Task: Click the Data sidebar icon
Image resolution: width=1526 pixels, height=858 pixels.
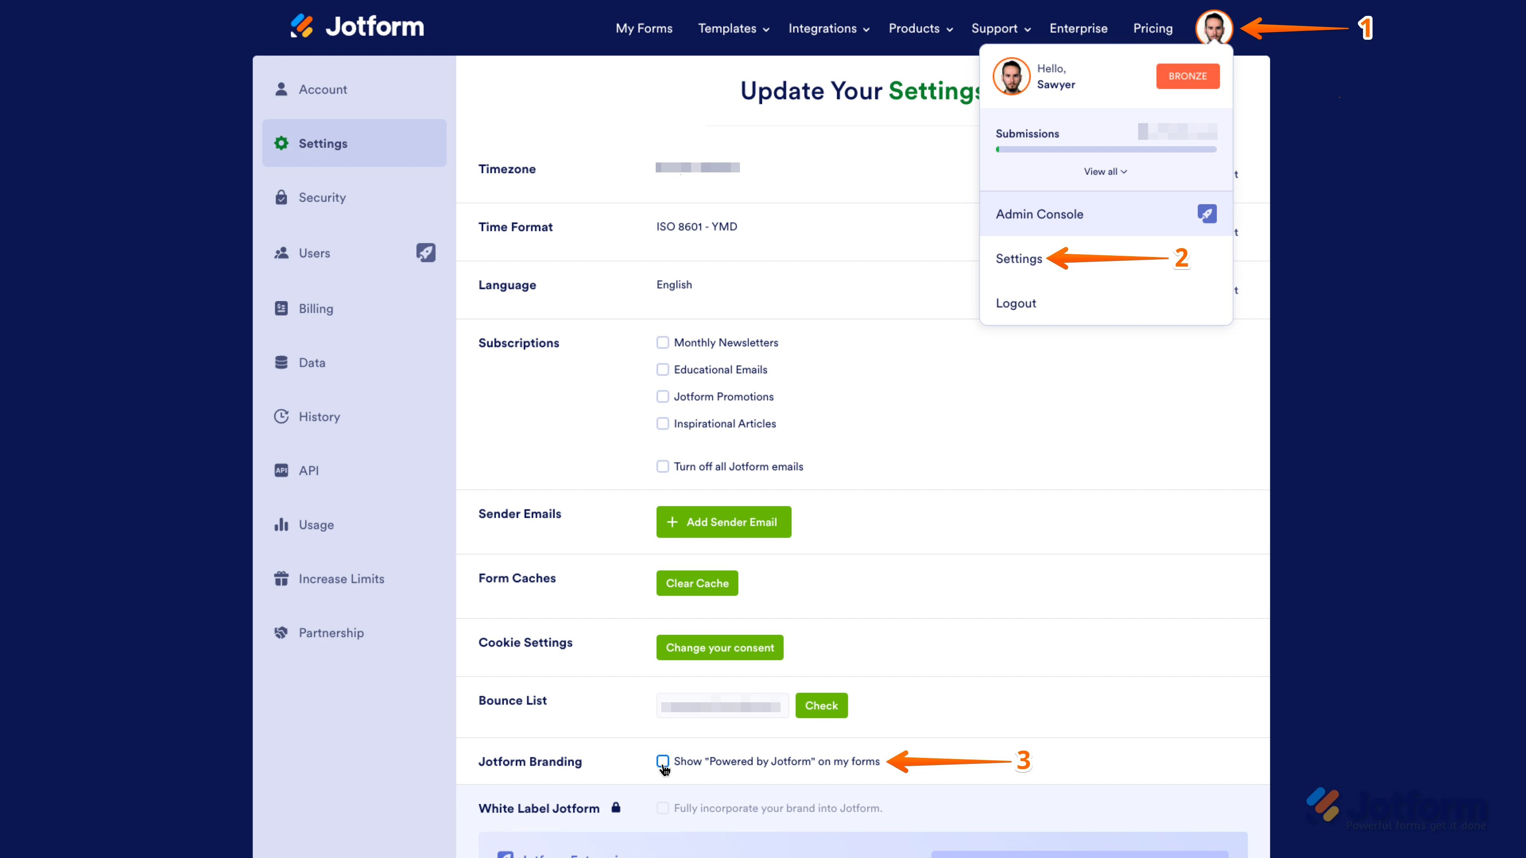Action: [281, 362]
